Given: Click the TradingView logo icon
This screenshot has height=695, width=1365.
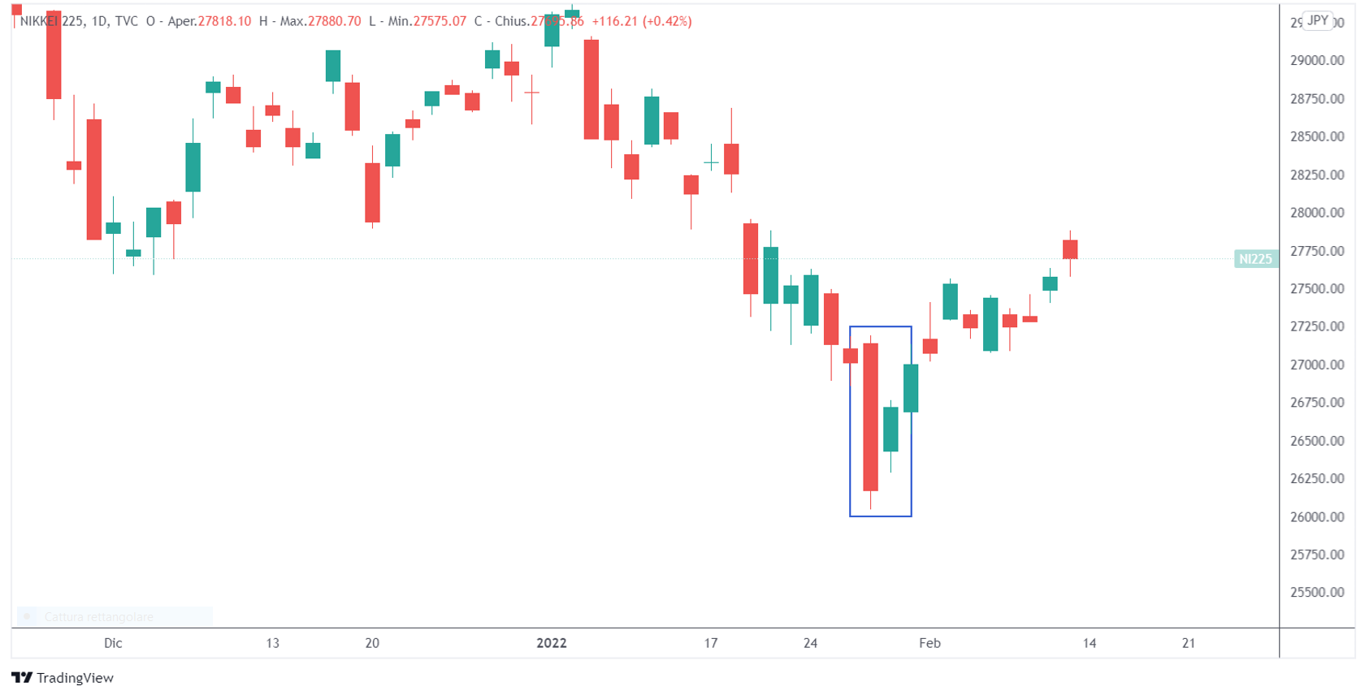Looking at the screenshot, I should pyautogui.click(x=22, y=678).
